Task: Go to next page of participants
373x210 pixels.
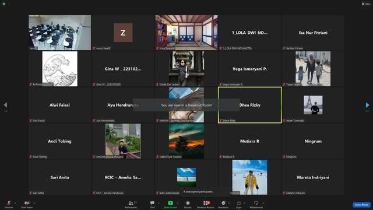Action: pyautogui.click(x=367, y=105)
